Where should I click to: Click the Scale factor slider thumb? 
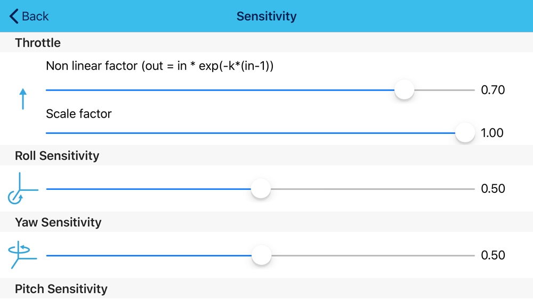(465, 132)
